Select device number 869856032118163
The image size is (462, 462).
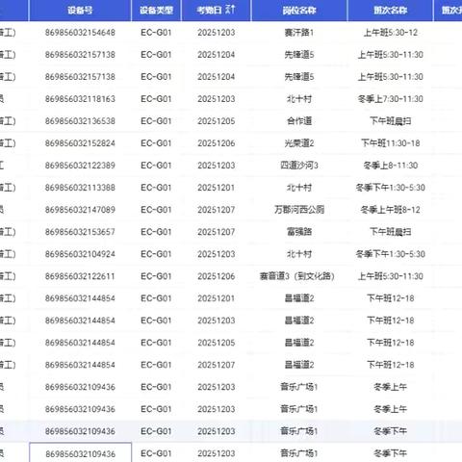coord(80,99)
